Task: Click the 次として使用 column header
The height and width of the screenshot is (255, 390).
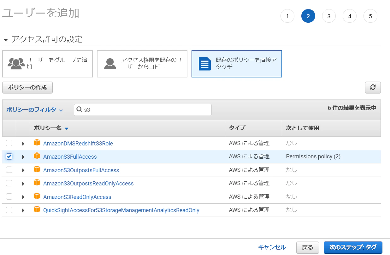Action: click(303, 128)
